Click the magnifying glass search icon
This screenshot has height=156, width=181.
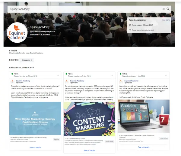click(168, 9)
